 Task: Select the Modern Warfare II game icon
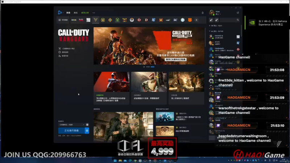(x=74, y=20)
